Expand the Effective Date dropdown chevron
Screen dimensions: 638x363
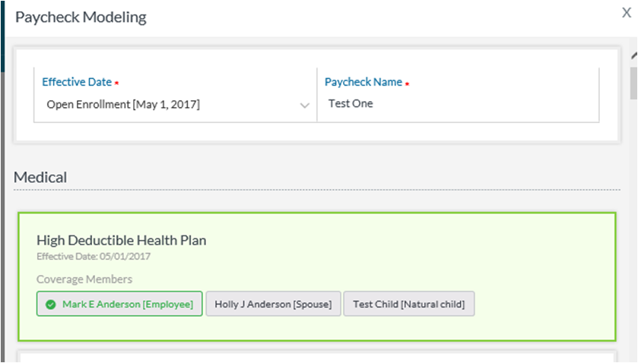(x=304, y=105)
